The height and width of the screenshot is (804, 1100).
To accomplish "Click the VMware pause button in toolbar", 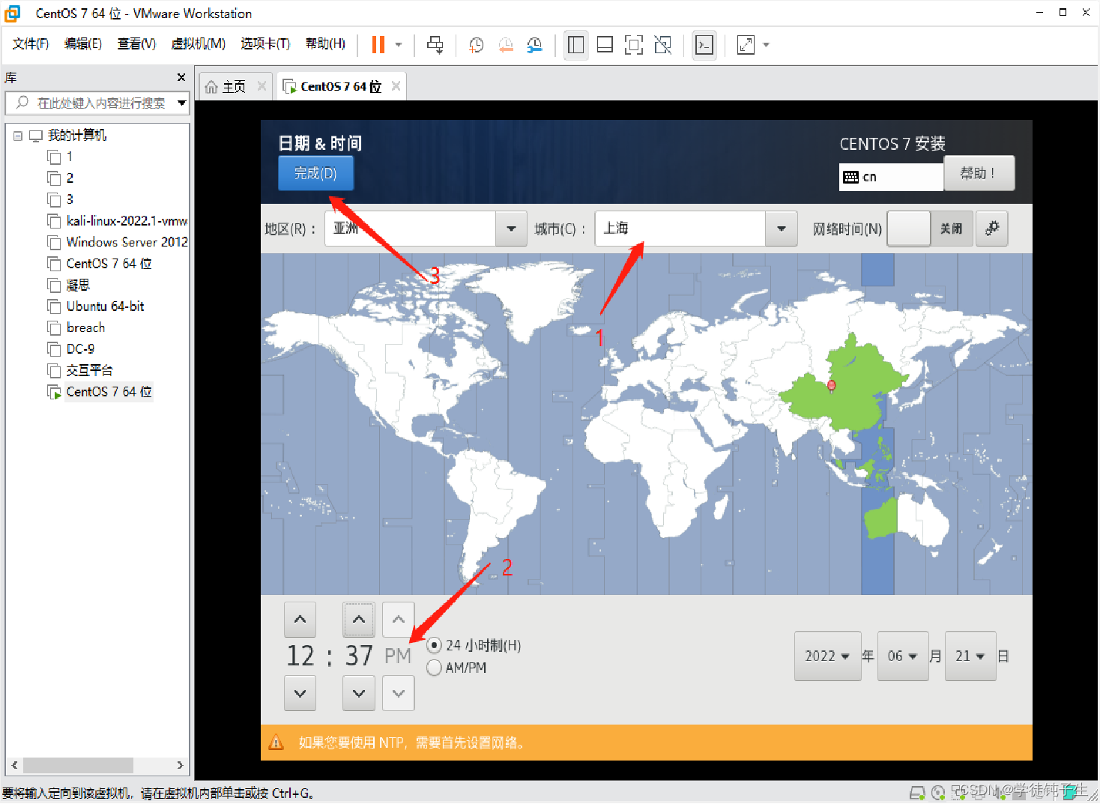I will [378, 45].
